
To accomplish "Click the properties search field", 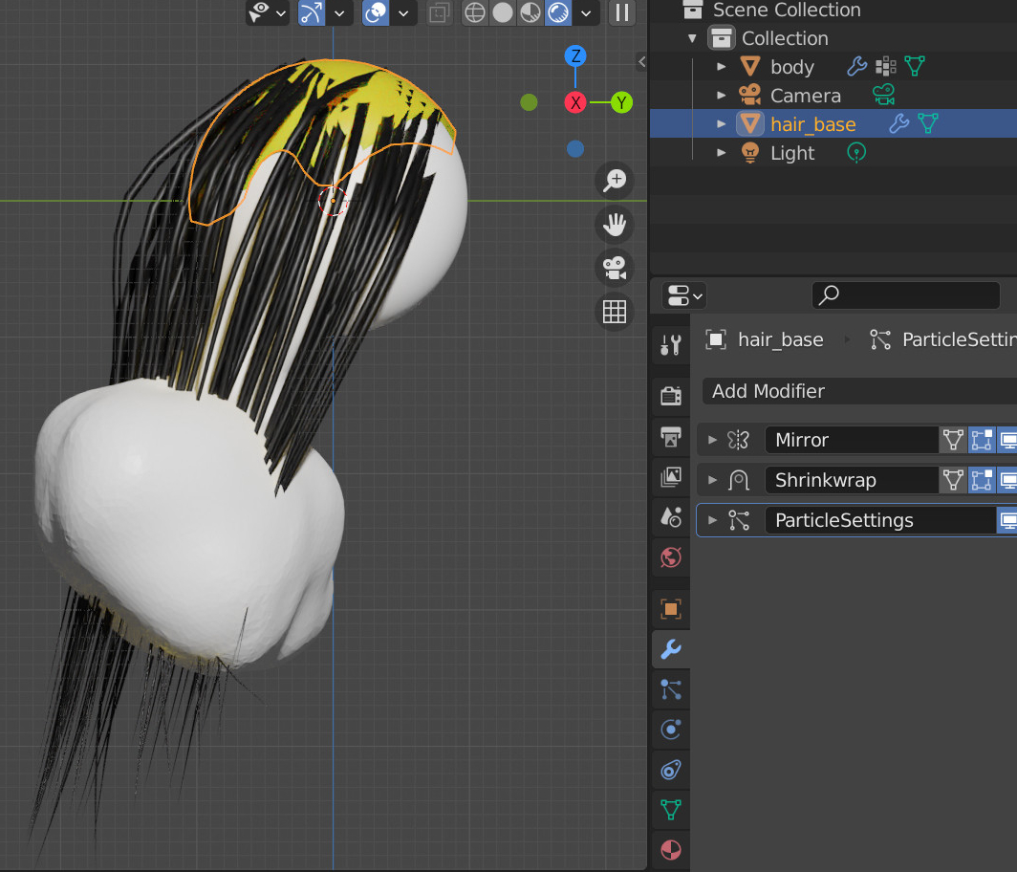I will point(905,295).
